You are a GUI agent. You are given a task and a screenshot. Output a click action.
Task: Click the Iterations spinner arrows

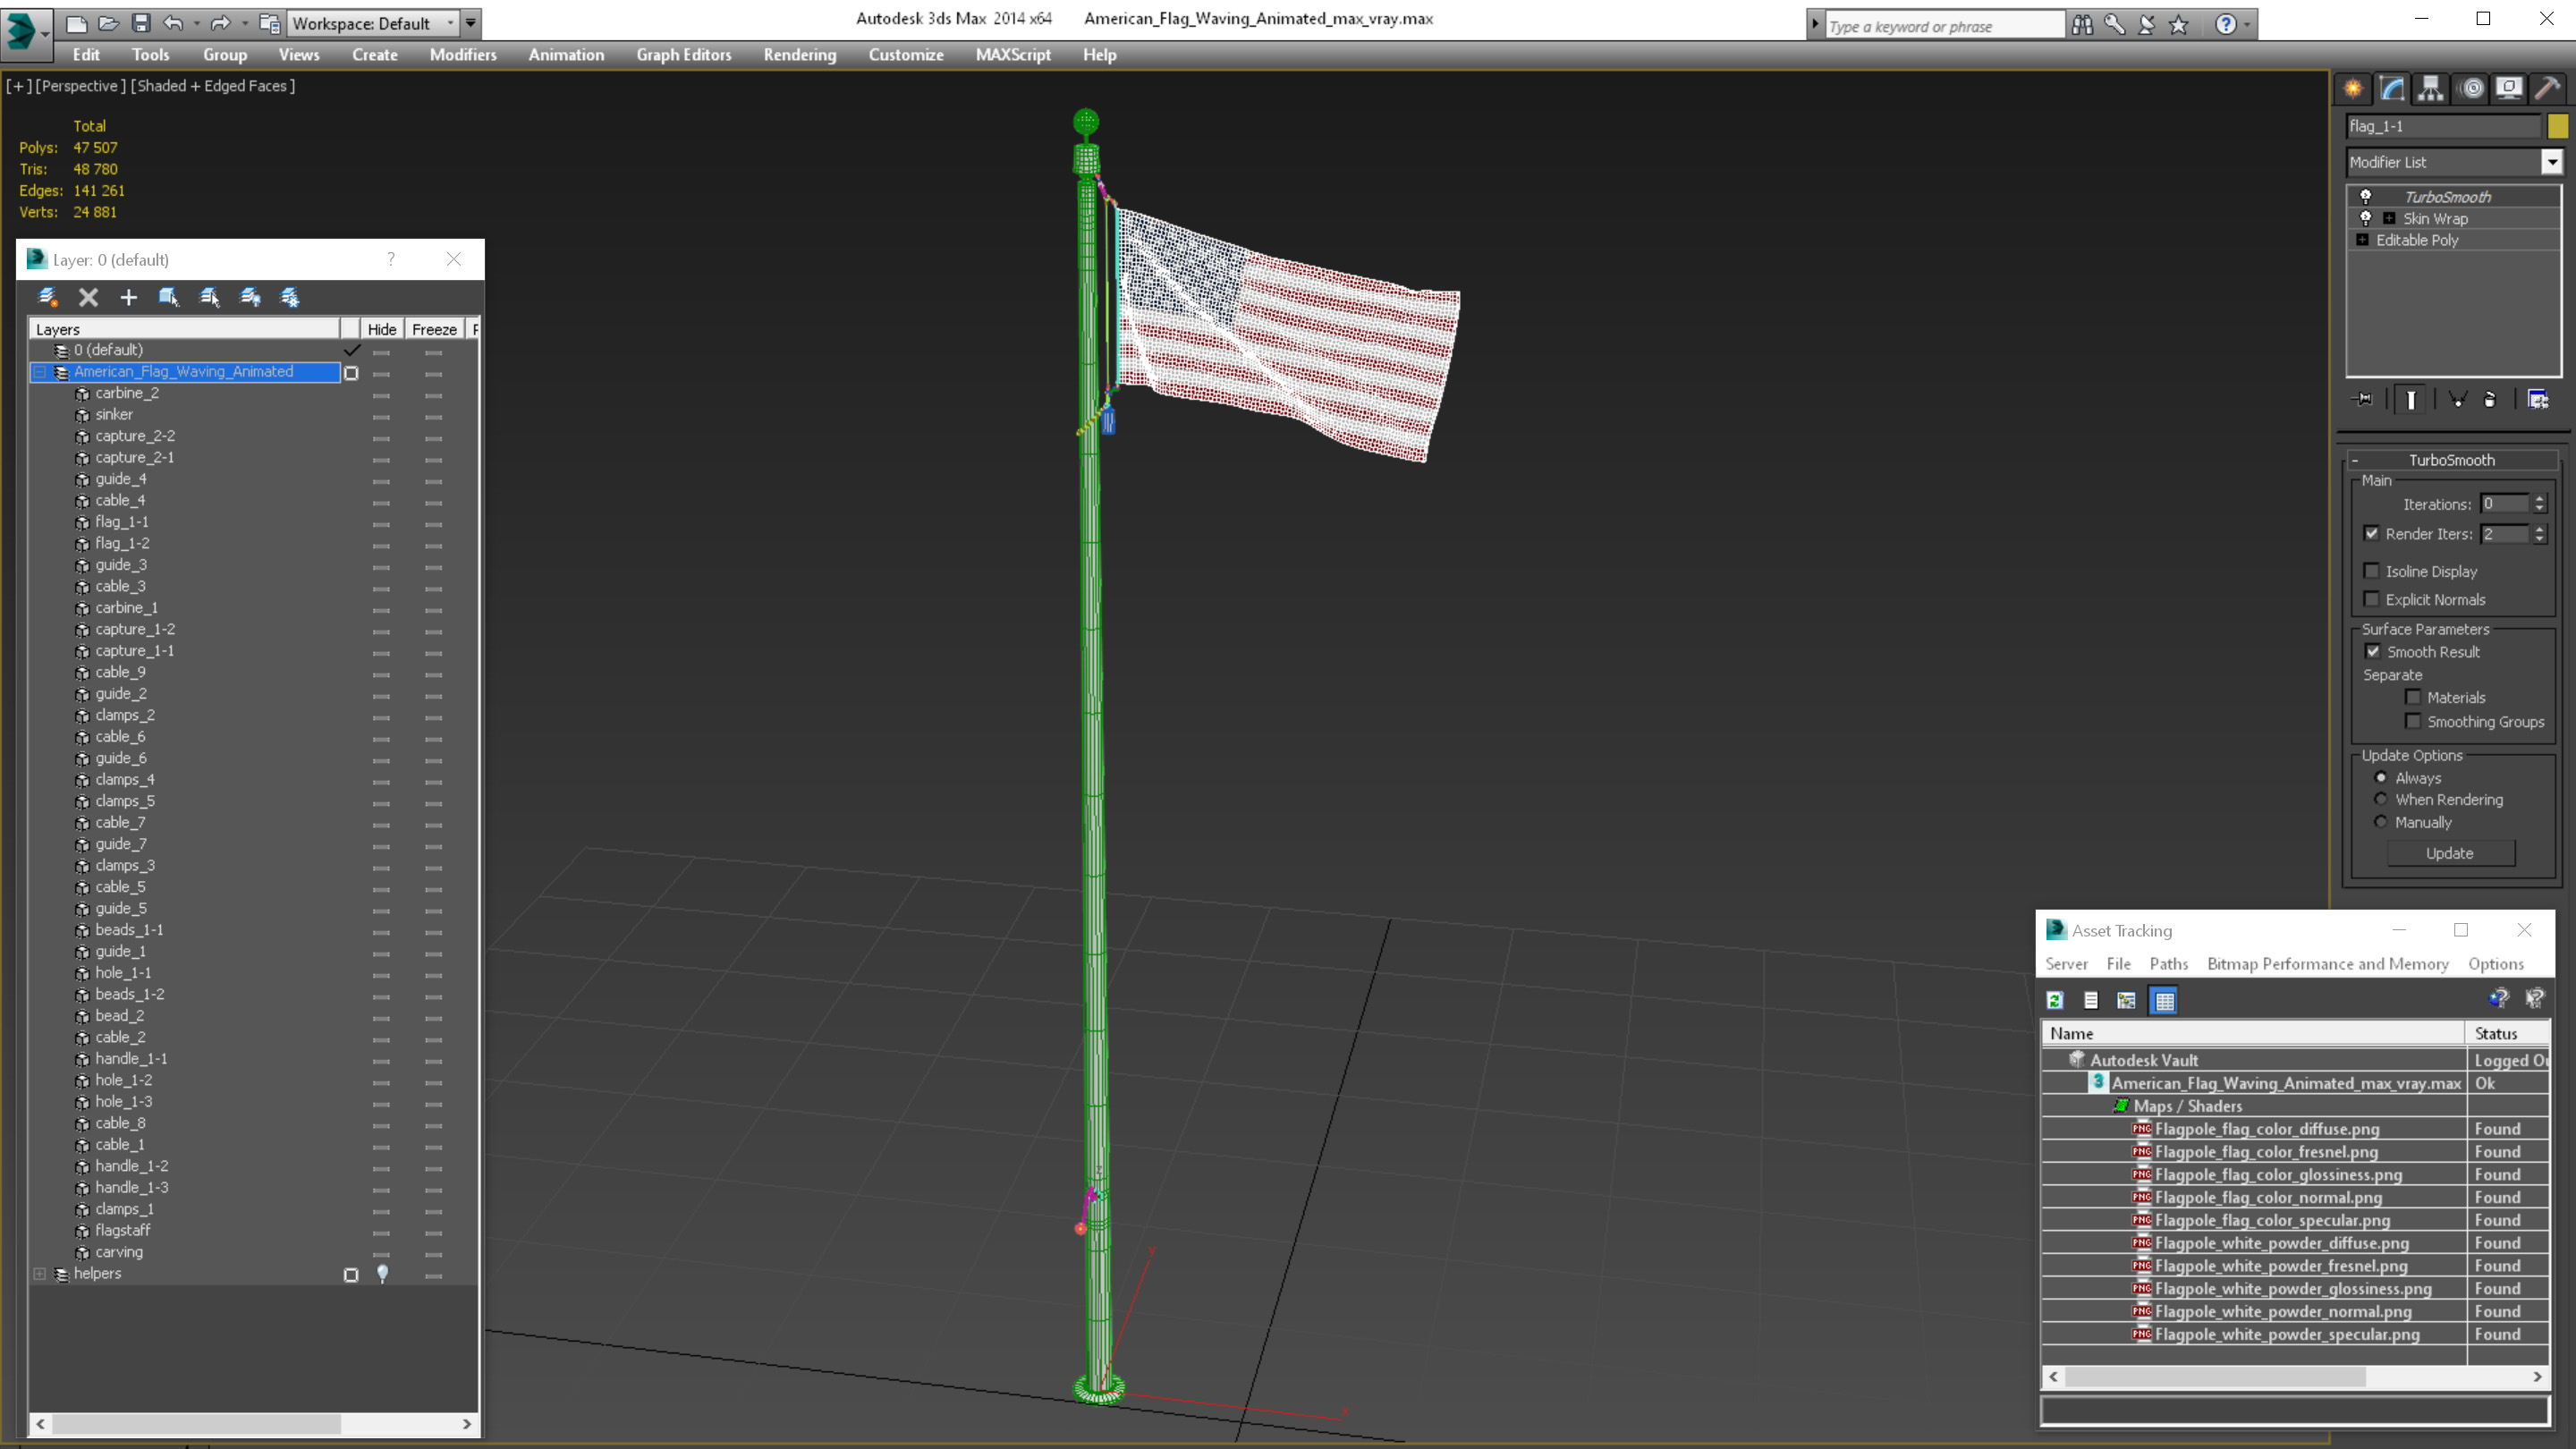click(x=2539, y=504)
